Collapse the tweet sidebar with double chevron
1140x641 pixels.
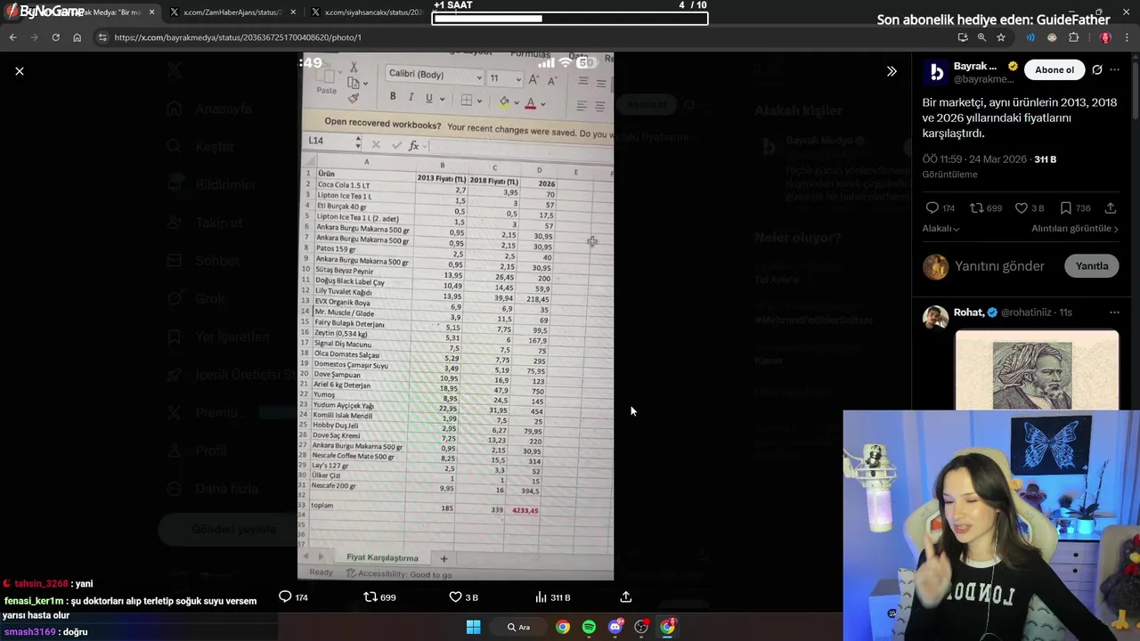[892, 71]
